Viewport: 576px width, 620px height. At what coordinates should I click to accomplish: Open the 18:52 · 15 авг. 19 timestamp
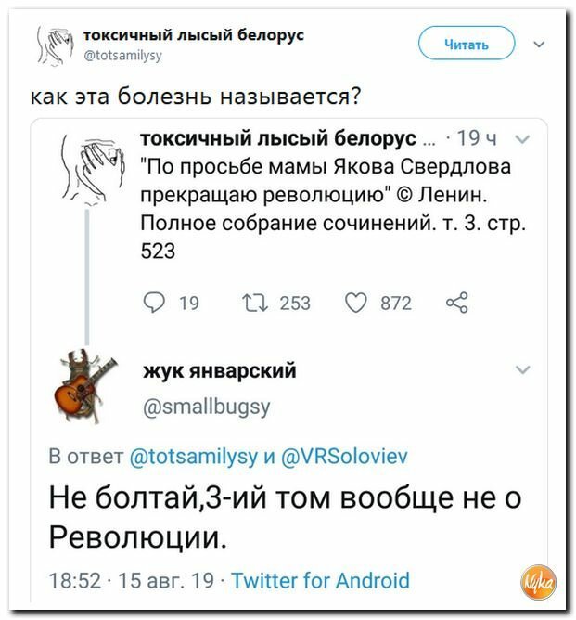coord(131,580)
